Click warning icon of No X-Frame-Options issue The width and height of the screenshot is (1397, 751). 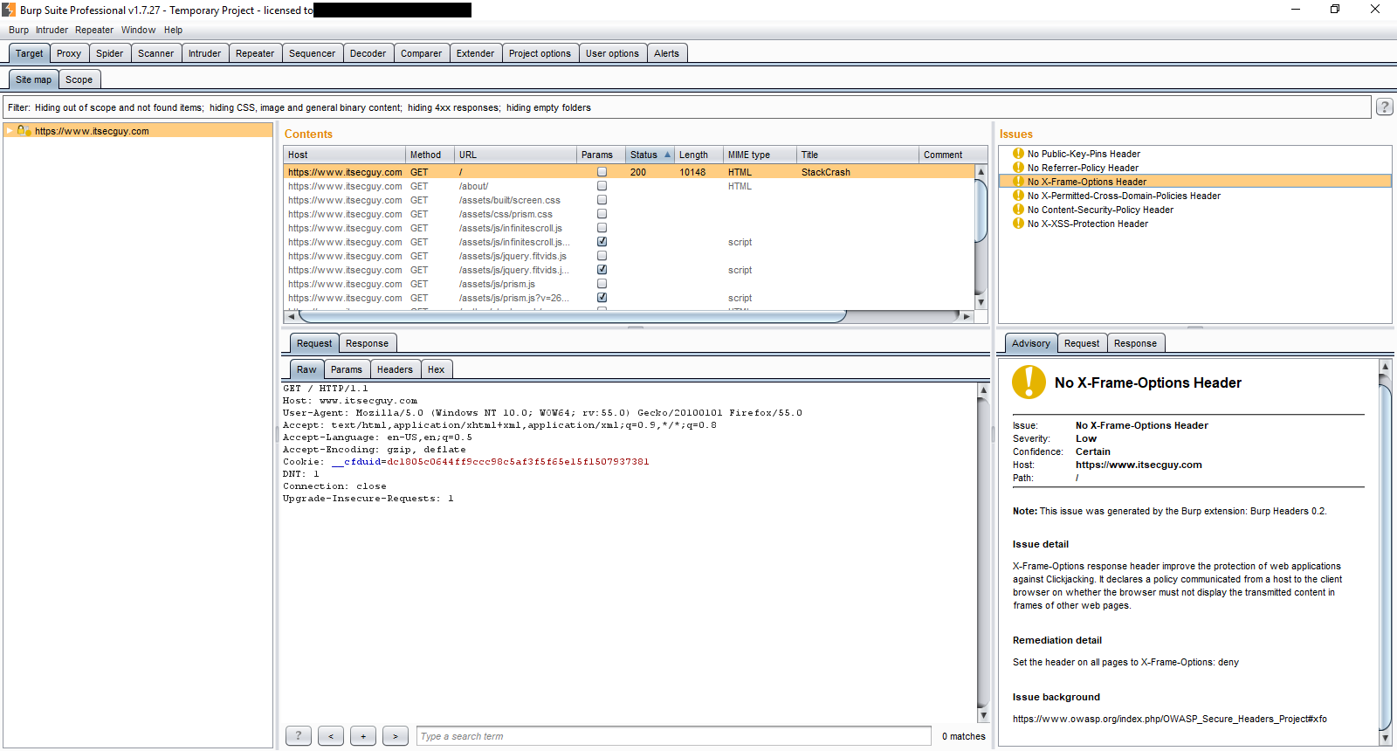point(1018,182)
